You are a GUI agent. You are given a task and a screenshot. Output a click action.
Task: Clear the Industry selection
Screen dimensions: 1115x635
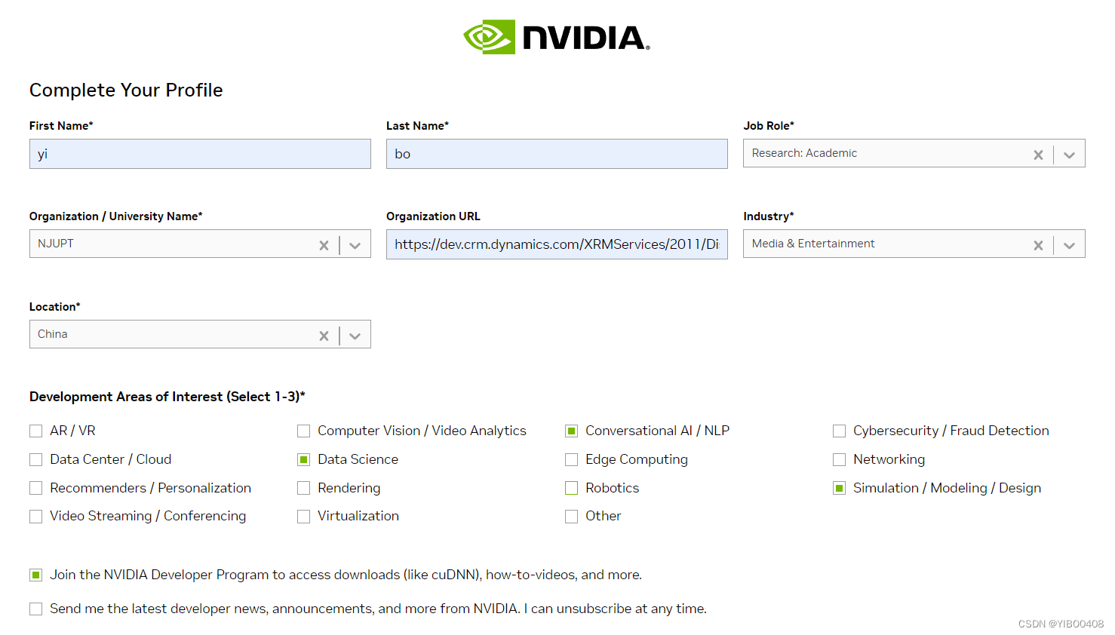[x=1038, y=245]
